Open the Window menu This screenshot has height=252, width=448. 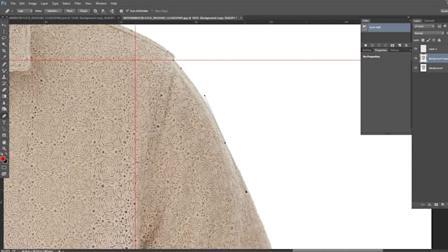(101, 3)
